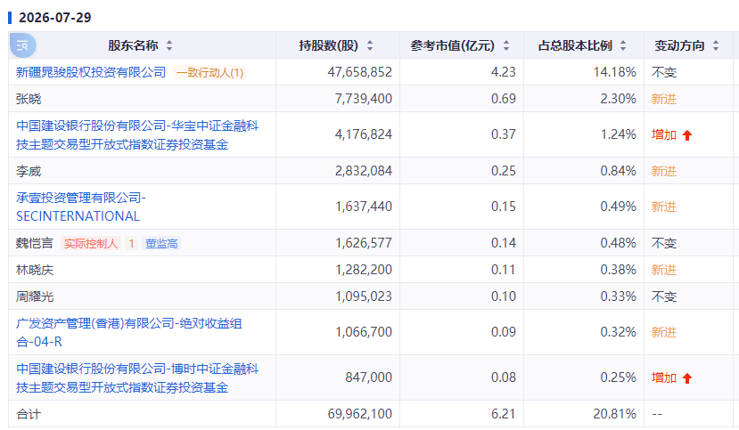This screenshot has width=739, height=430.
Task: Click the 占总股本比例 column header
Action: (575, 45)
